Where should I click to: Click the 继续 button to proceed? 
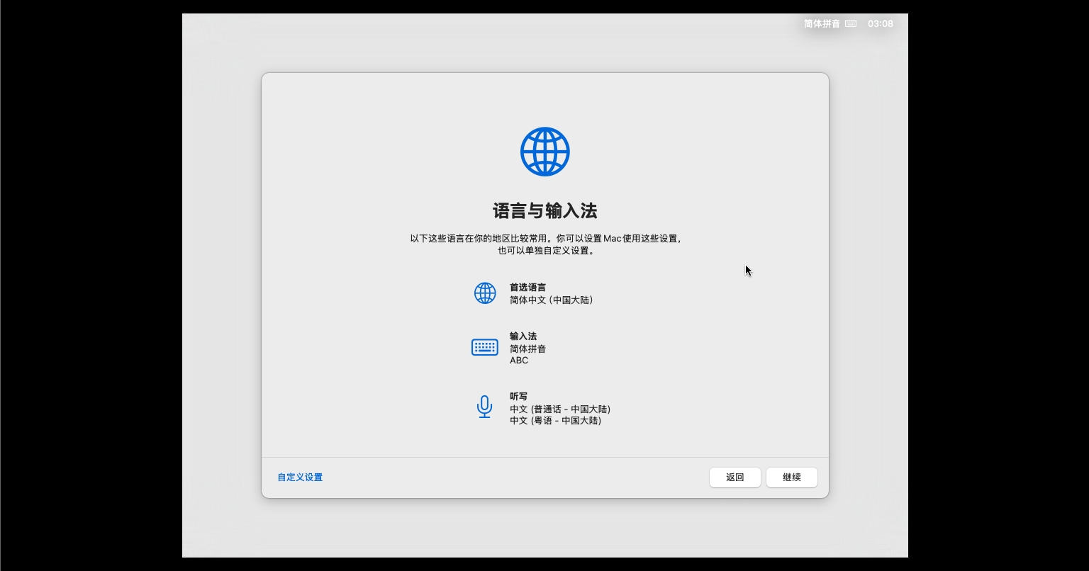pos(792,477)
